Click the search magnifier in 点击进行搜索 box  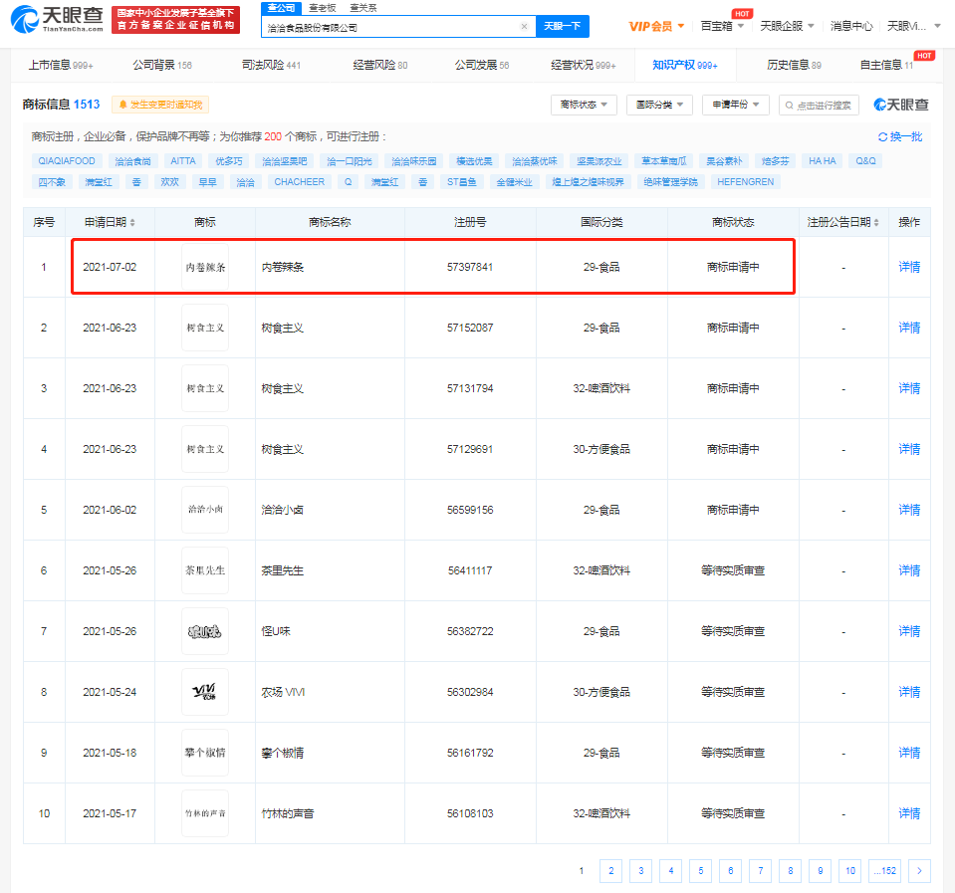(x=789, y=106)
